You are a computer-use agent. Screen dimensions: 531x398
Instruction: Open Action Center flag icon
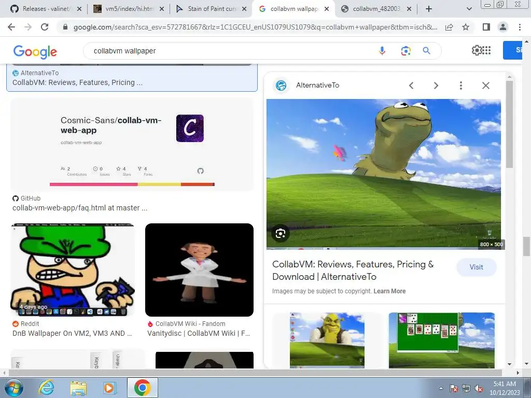(x=454, y=388)
